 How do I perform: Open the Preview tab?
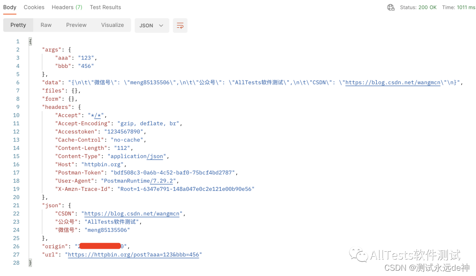pos(76,25)
